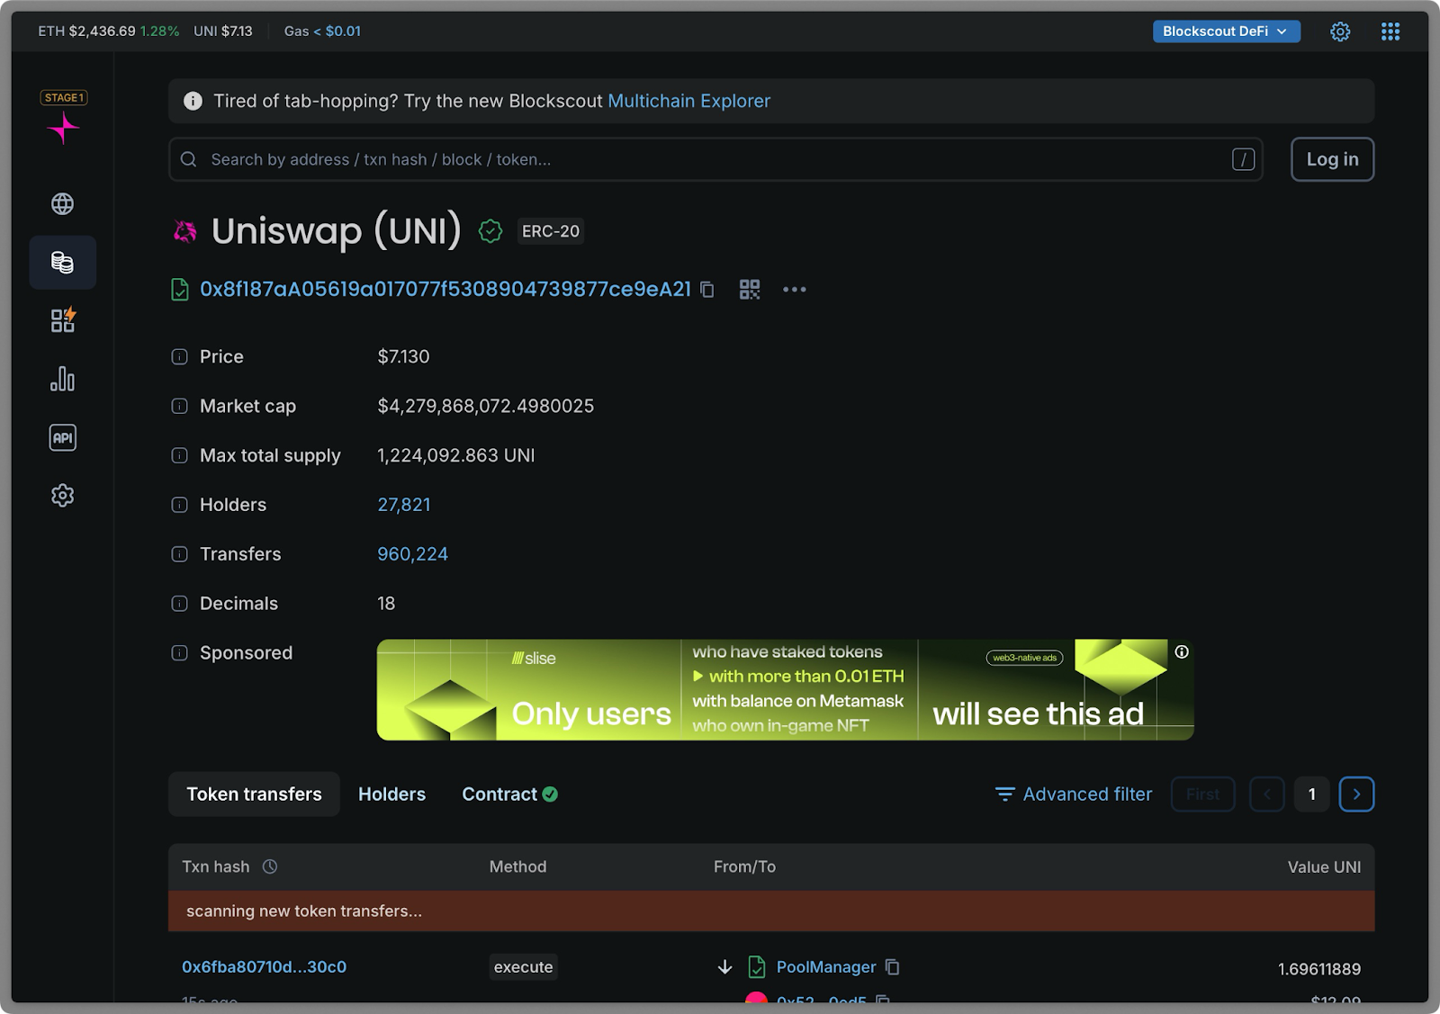The height and width of the screenshot is (1014, 1440).
Task: View the 27,821 holders link
Action: [x=404, y=505]
